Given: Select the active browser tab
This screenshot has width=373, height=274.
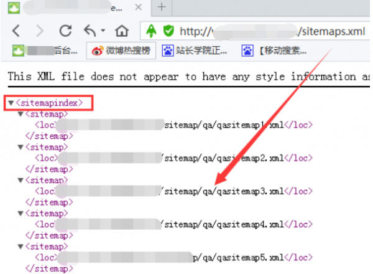Looking at the screenshot, I should click(x=75, y=8).
